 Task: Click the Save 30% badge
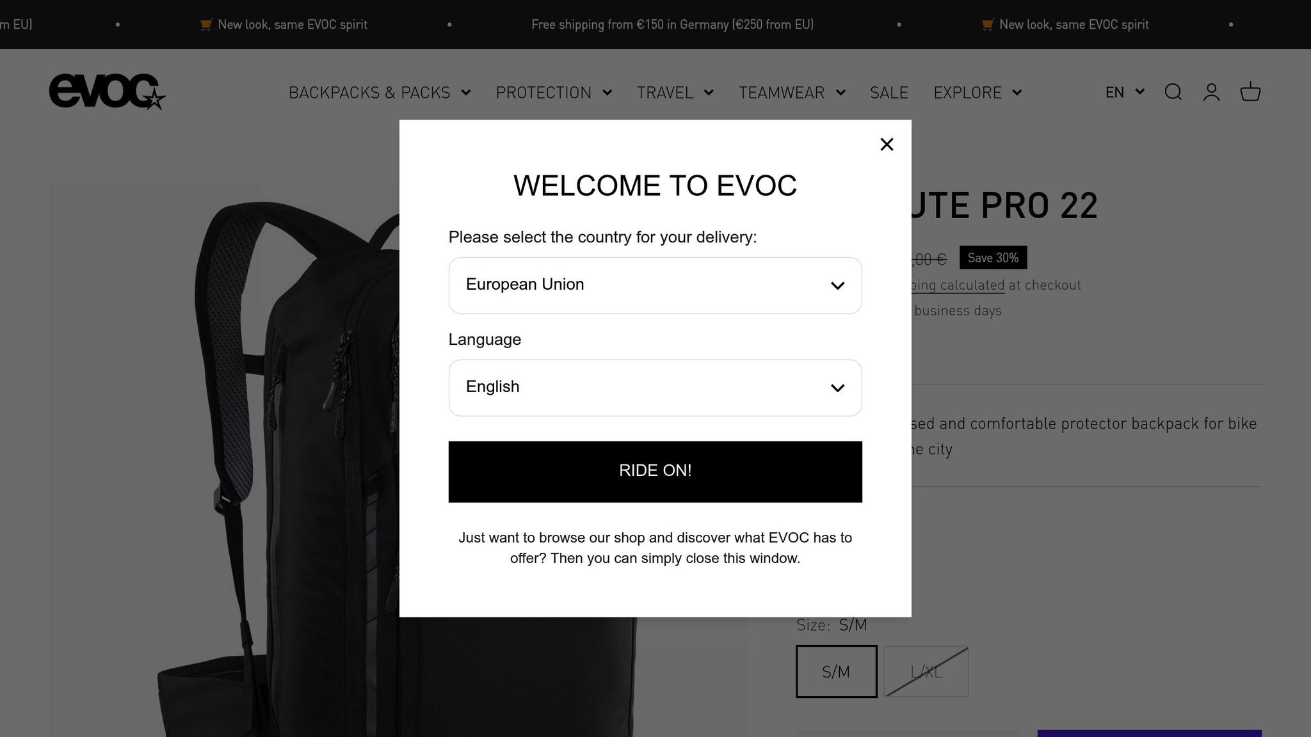(992, 257)
